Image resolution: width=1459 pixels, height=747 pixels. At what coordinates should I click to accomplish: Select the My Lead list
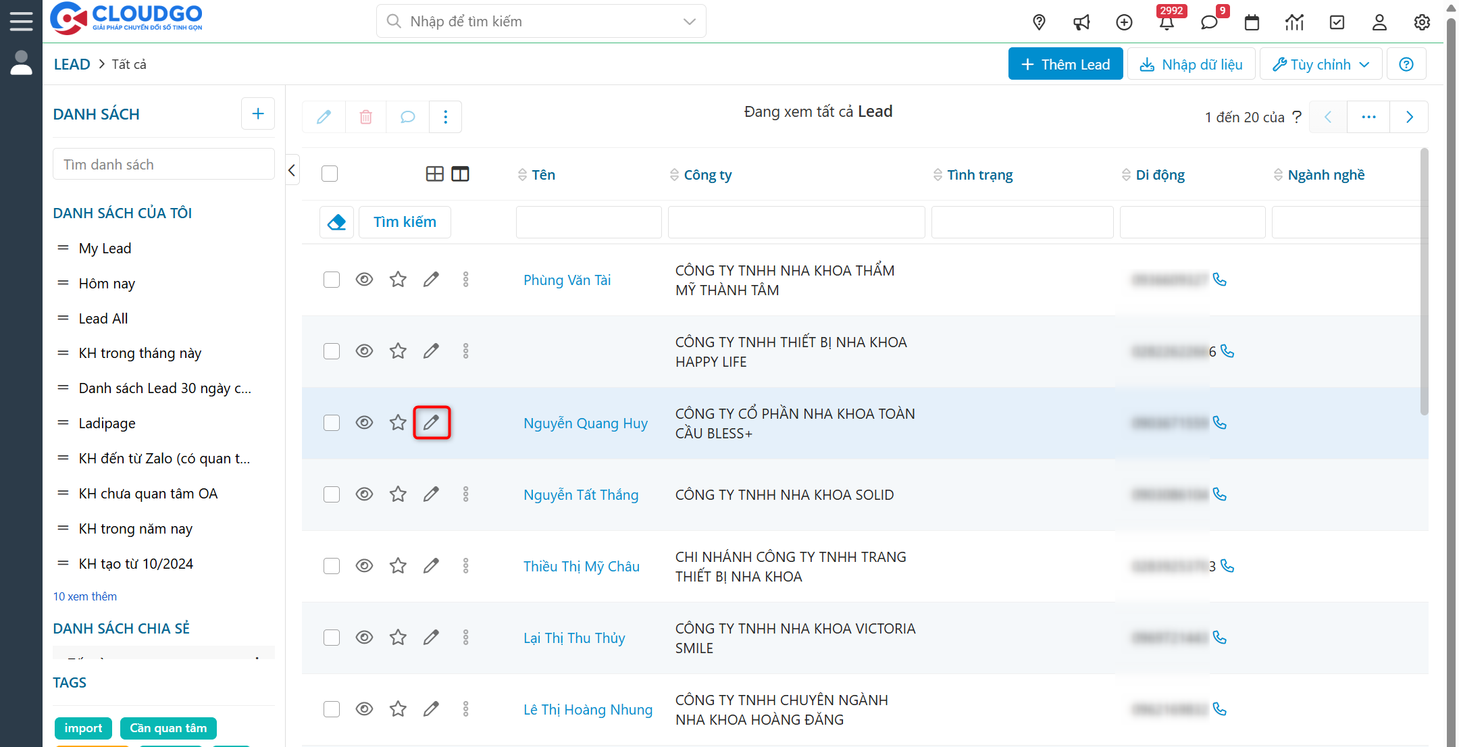click(105, 249)
